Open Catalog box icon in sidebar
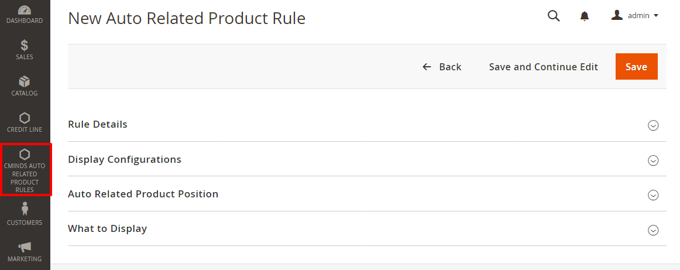 (x=25, y=81)
